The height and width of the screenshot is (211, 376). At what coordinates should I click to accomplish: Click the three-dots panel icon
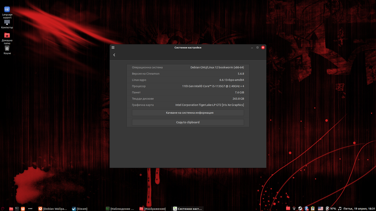[x=30, y=209]
